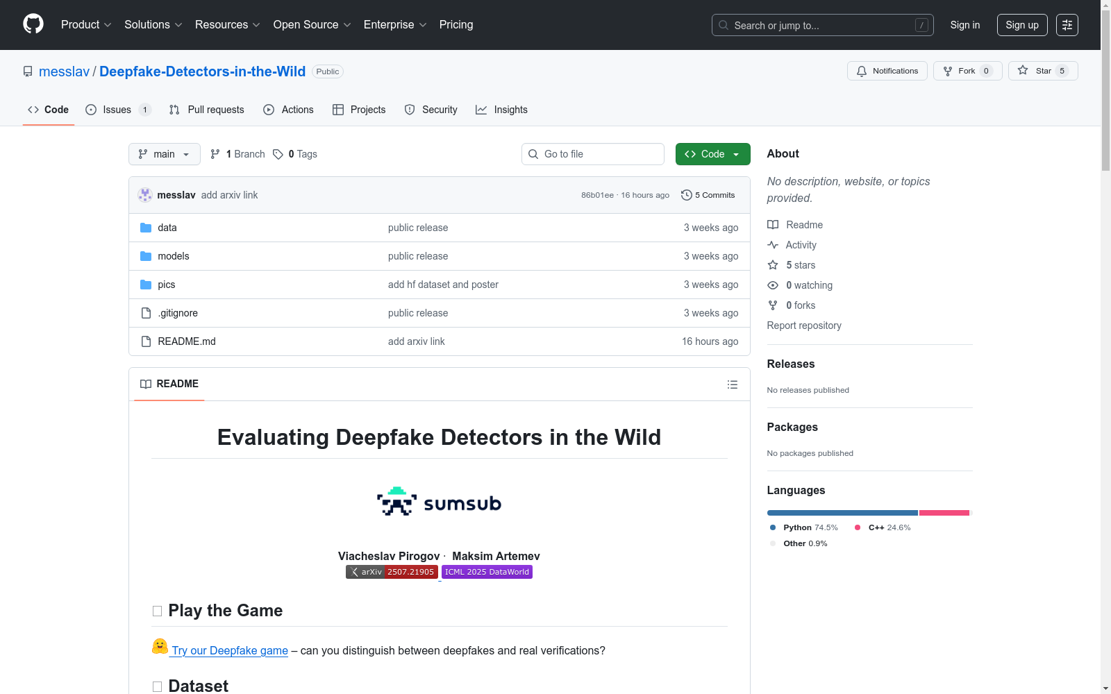
Task: Click the ICML 2025 DataWorld badge
Action: [487, 572]
